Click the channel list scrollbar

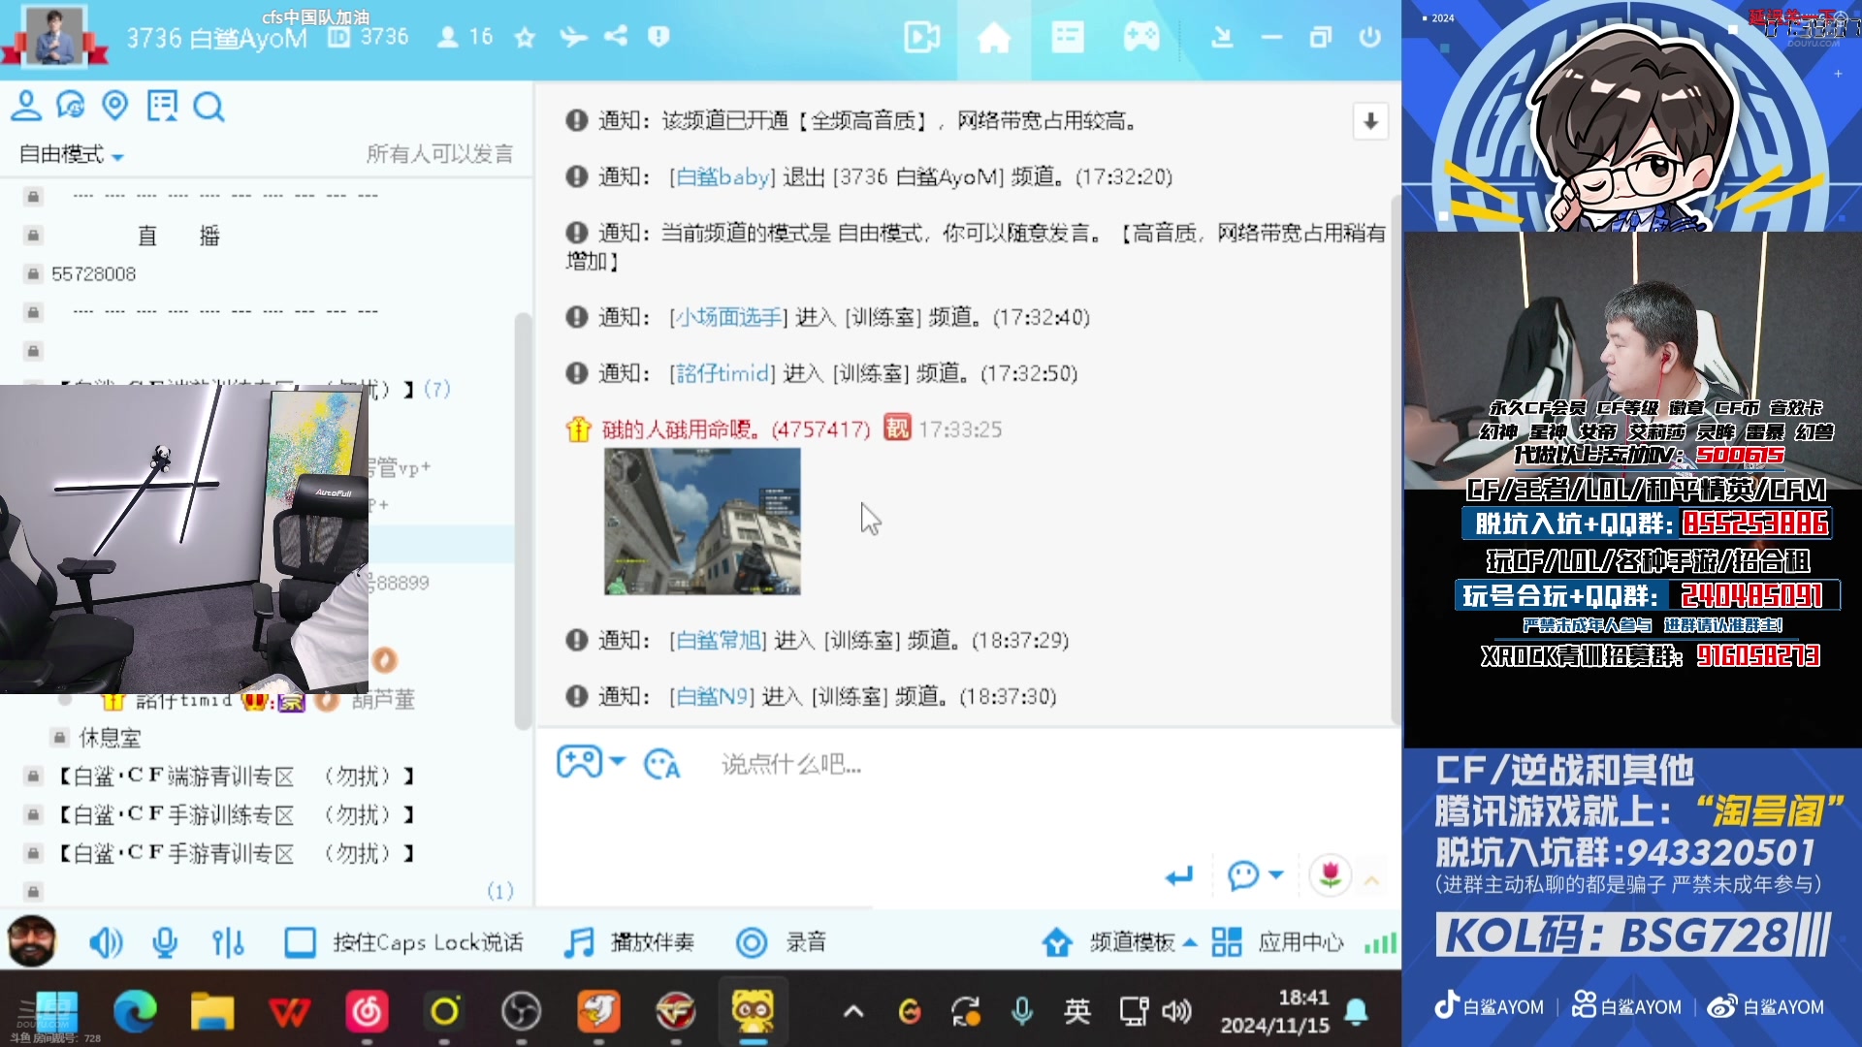pos(523,521)
